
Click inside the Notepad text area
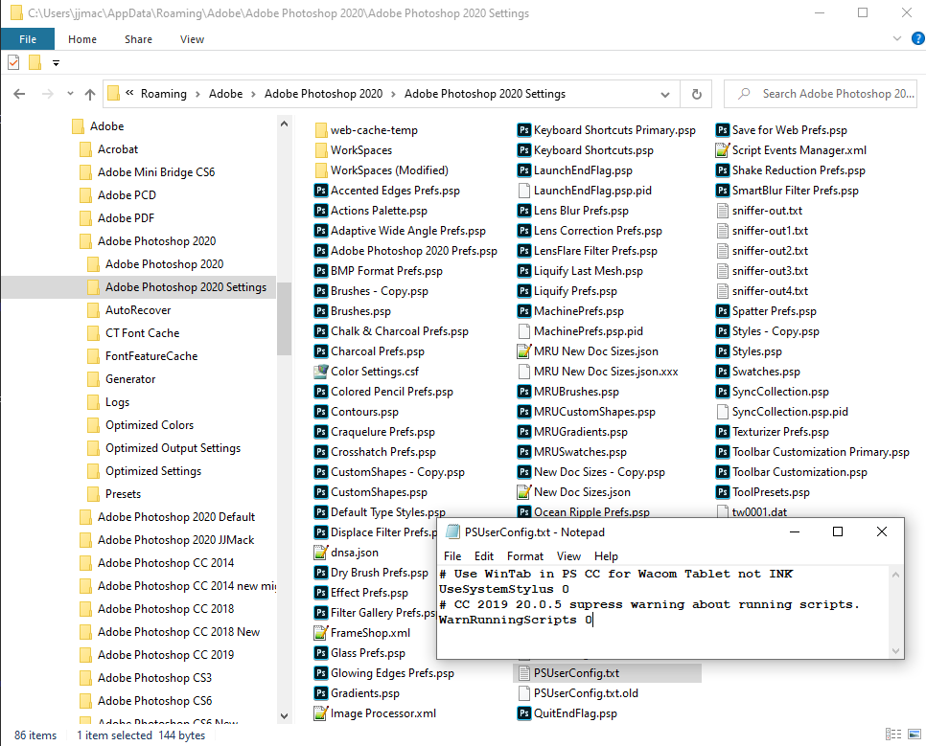coord(663,611)
